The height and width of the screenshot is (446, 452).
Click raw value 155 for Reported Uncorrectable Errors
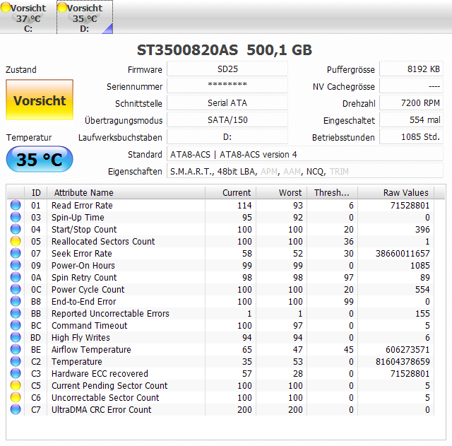pyautogui.click(x=422, y=314)
